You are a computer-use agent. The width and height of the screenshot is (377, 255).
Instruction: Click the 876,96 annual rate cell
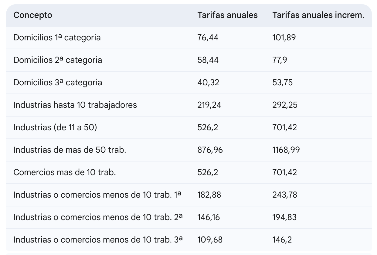tap(210, 150)
